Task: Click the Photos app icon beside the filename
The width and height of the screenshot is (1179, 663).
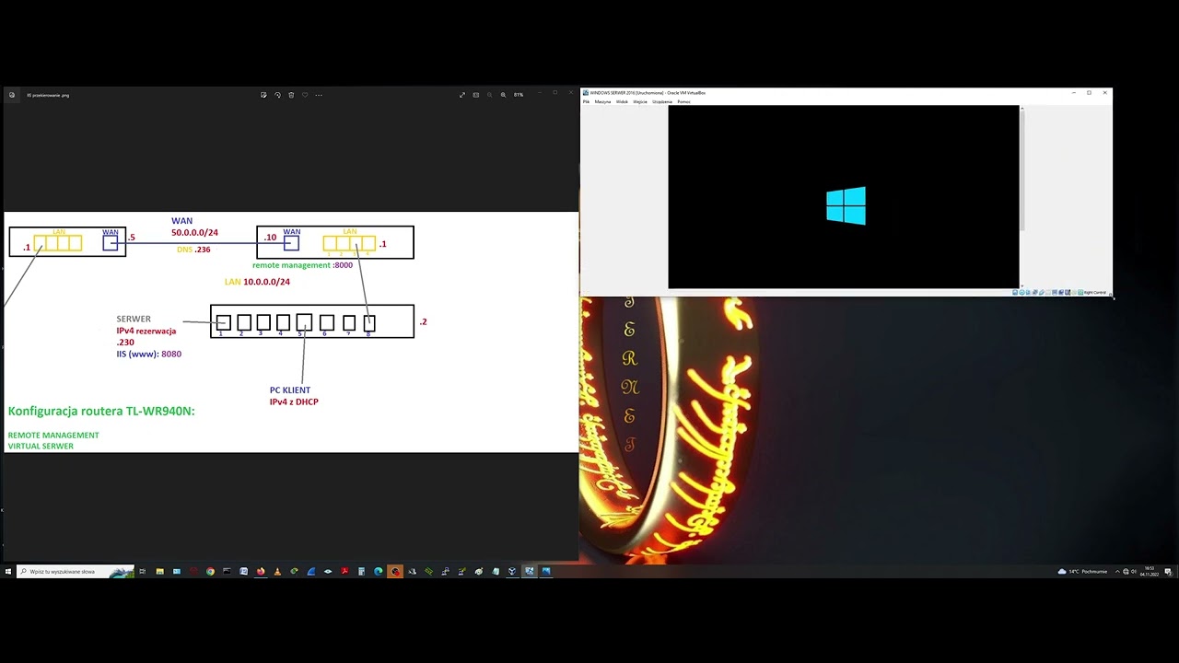Action: point(12,95)
